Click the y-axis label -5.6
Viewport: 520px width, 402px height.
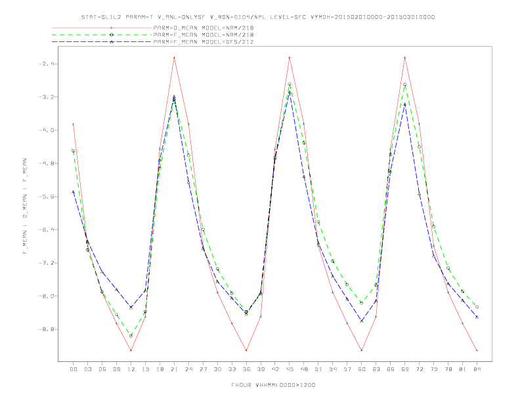point(46,196)
